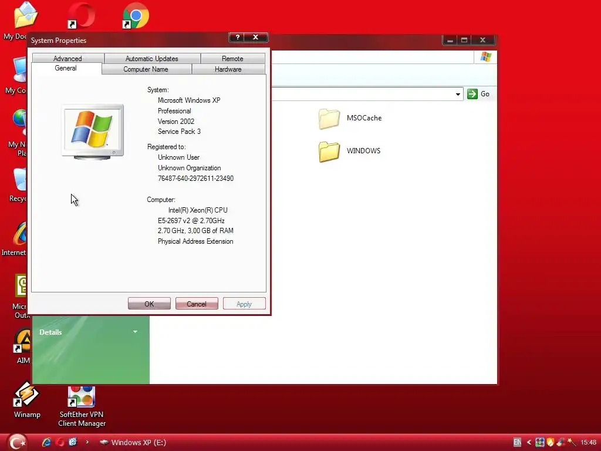Screen dimensions: 601x451
Task: Switch to the Hardware tab
Action: click(x=228, y=69)
